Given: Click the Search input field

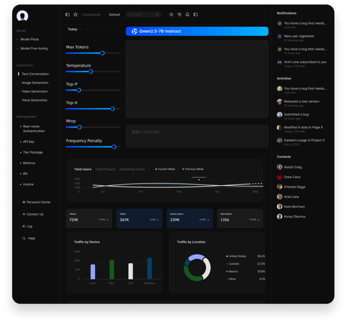Looking at the screenshot, I should click(x=144, y=14).
